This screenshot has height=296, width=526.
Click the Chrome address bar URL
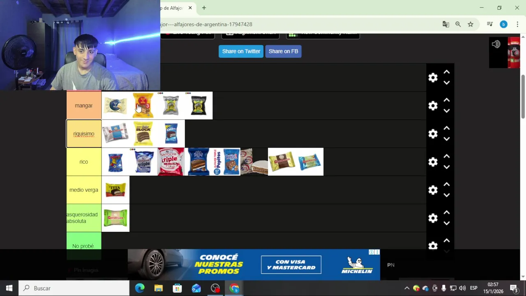pos(206,24)
